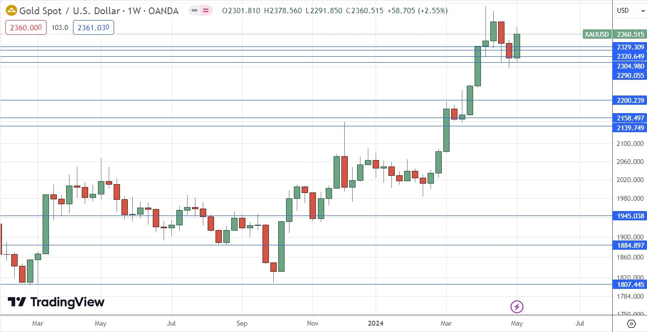Click the blue buy price 2361.030 button

(93, 27)
